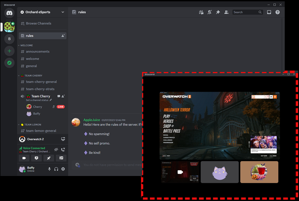Click the Overwatch 2 stream in popout window
This screenshot has height=201, width=299.
coord(220,126)
